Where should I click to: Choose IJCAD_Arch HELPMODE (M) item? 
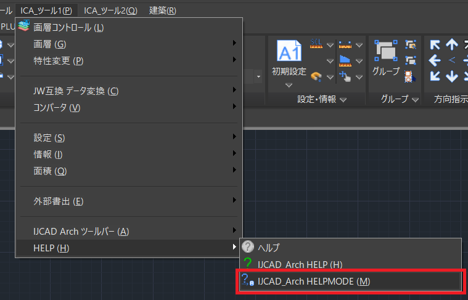pos(351,282)
